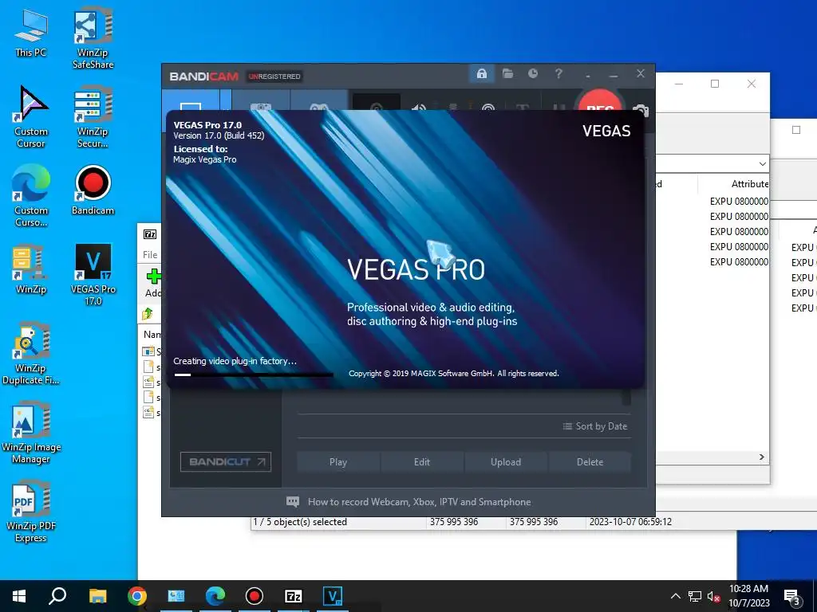Click the 'Licensed to:' text on VEGAS splash

point(200,149)
